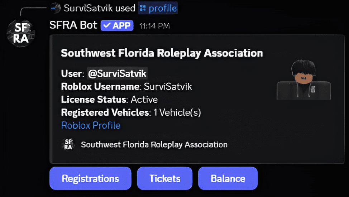Click the 11:14 PM message timestamp
The width and height of the screenshot is (349, 197).
pyautogui.click(x=154, y=26)
